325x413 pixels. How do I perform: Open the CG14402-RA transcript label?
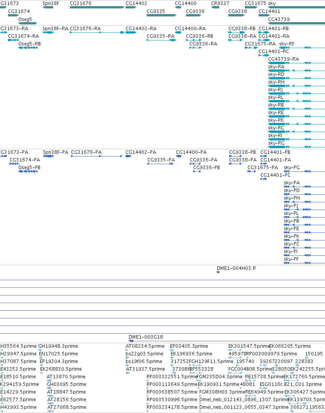click(x=141, y=29)
